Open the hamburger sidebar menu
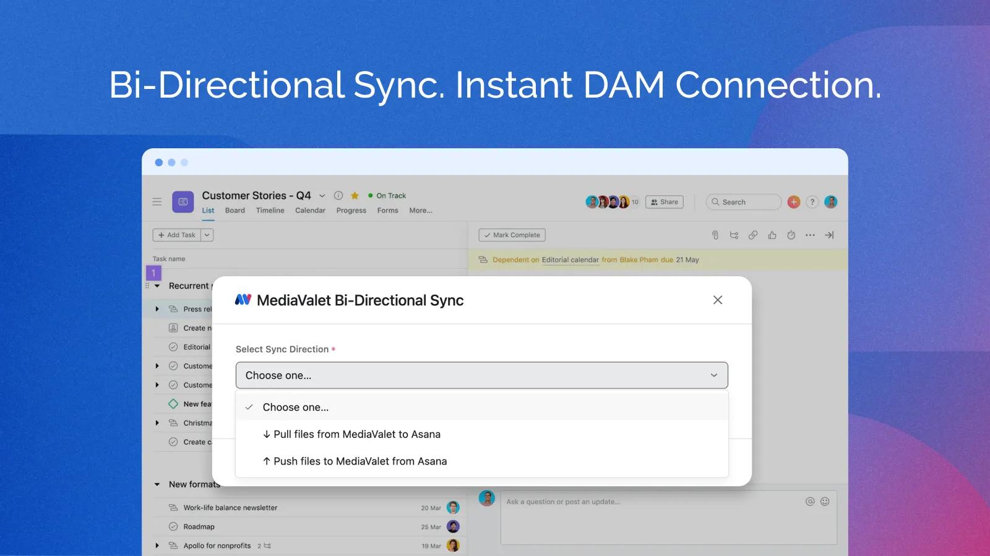This screenshot has height=556, width=990. [157, 201]
